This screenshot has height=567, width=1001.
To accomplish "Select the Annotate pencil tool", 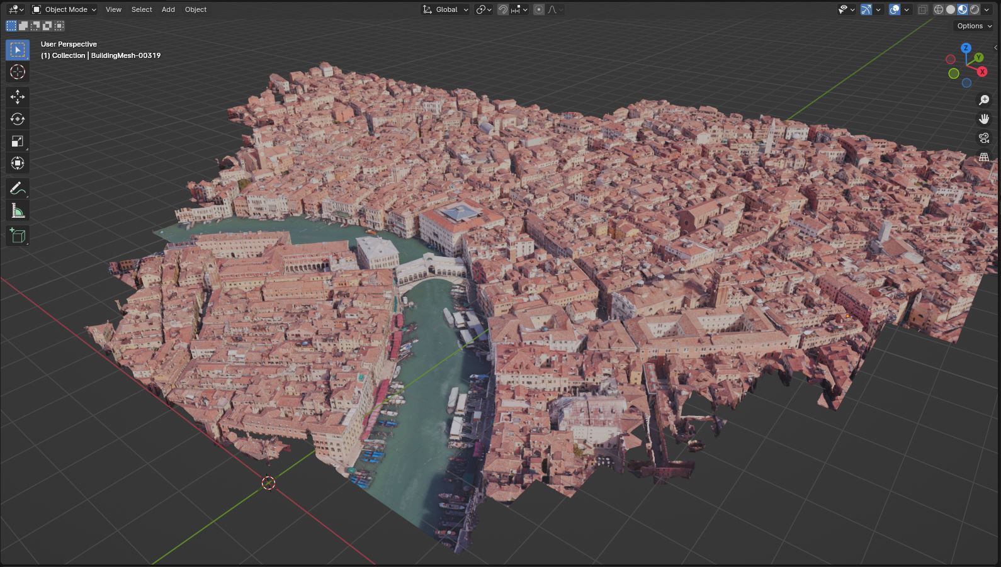I will pyautogui.click(x=18, y=188).
